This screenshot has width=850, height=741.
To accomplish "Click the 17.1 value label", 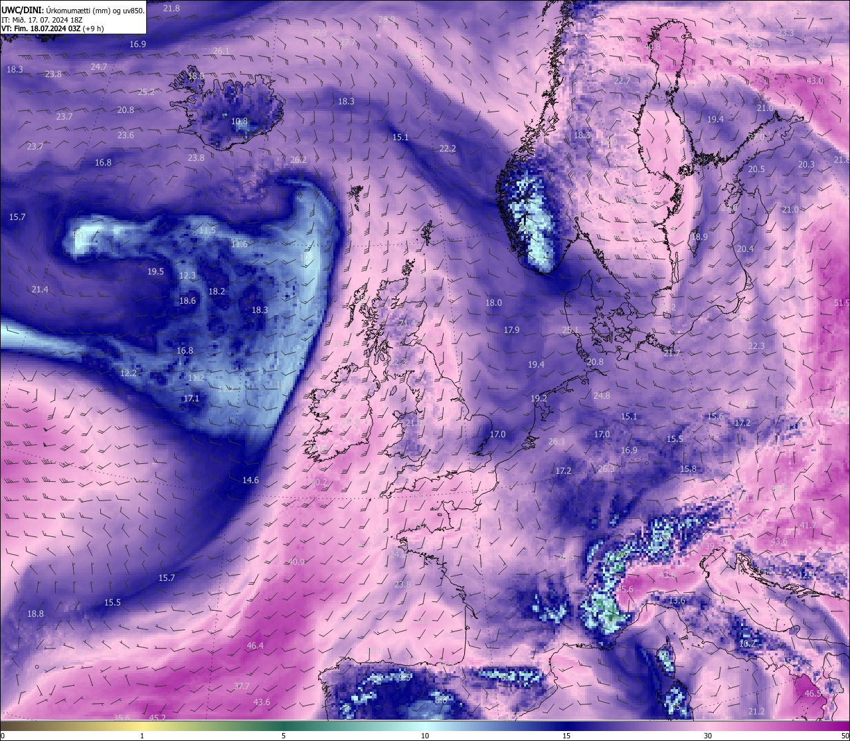I will [x=191, y=398].
